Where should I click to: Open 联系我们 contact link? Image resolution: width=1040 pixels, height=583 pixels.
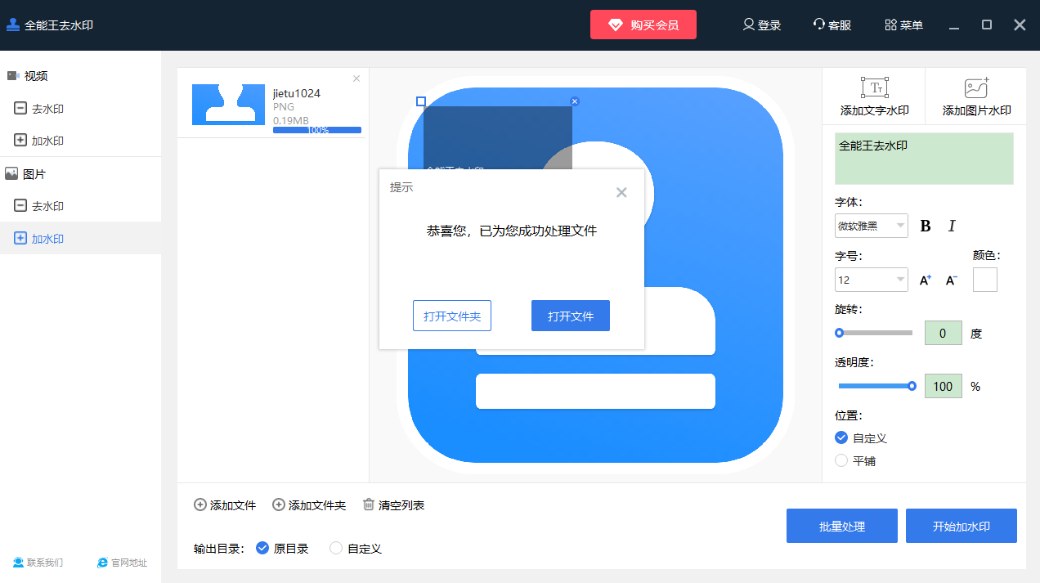(38, 563)
